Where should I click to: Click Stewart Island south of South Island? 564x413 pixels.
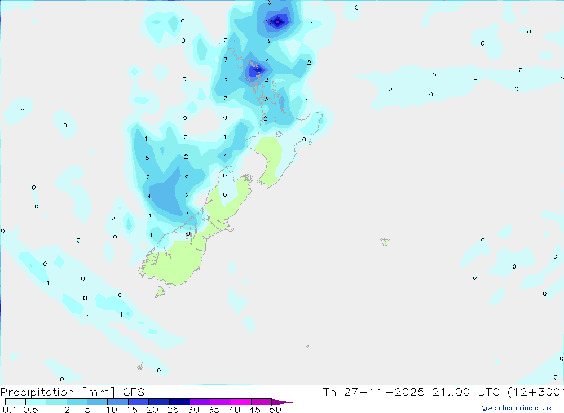160,291
